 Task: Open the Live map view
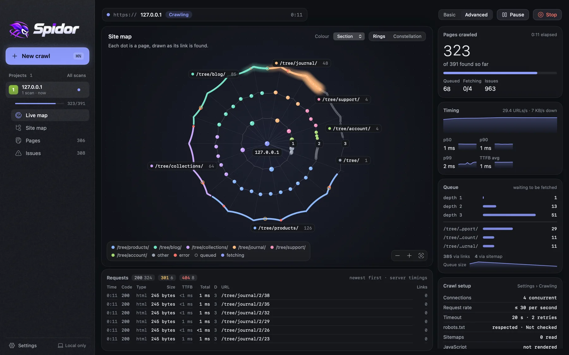(50, 115)
